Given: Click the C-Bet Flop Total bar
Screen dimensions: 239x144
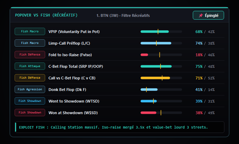Looking at the screenshot, I should coord(161,66).
